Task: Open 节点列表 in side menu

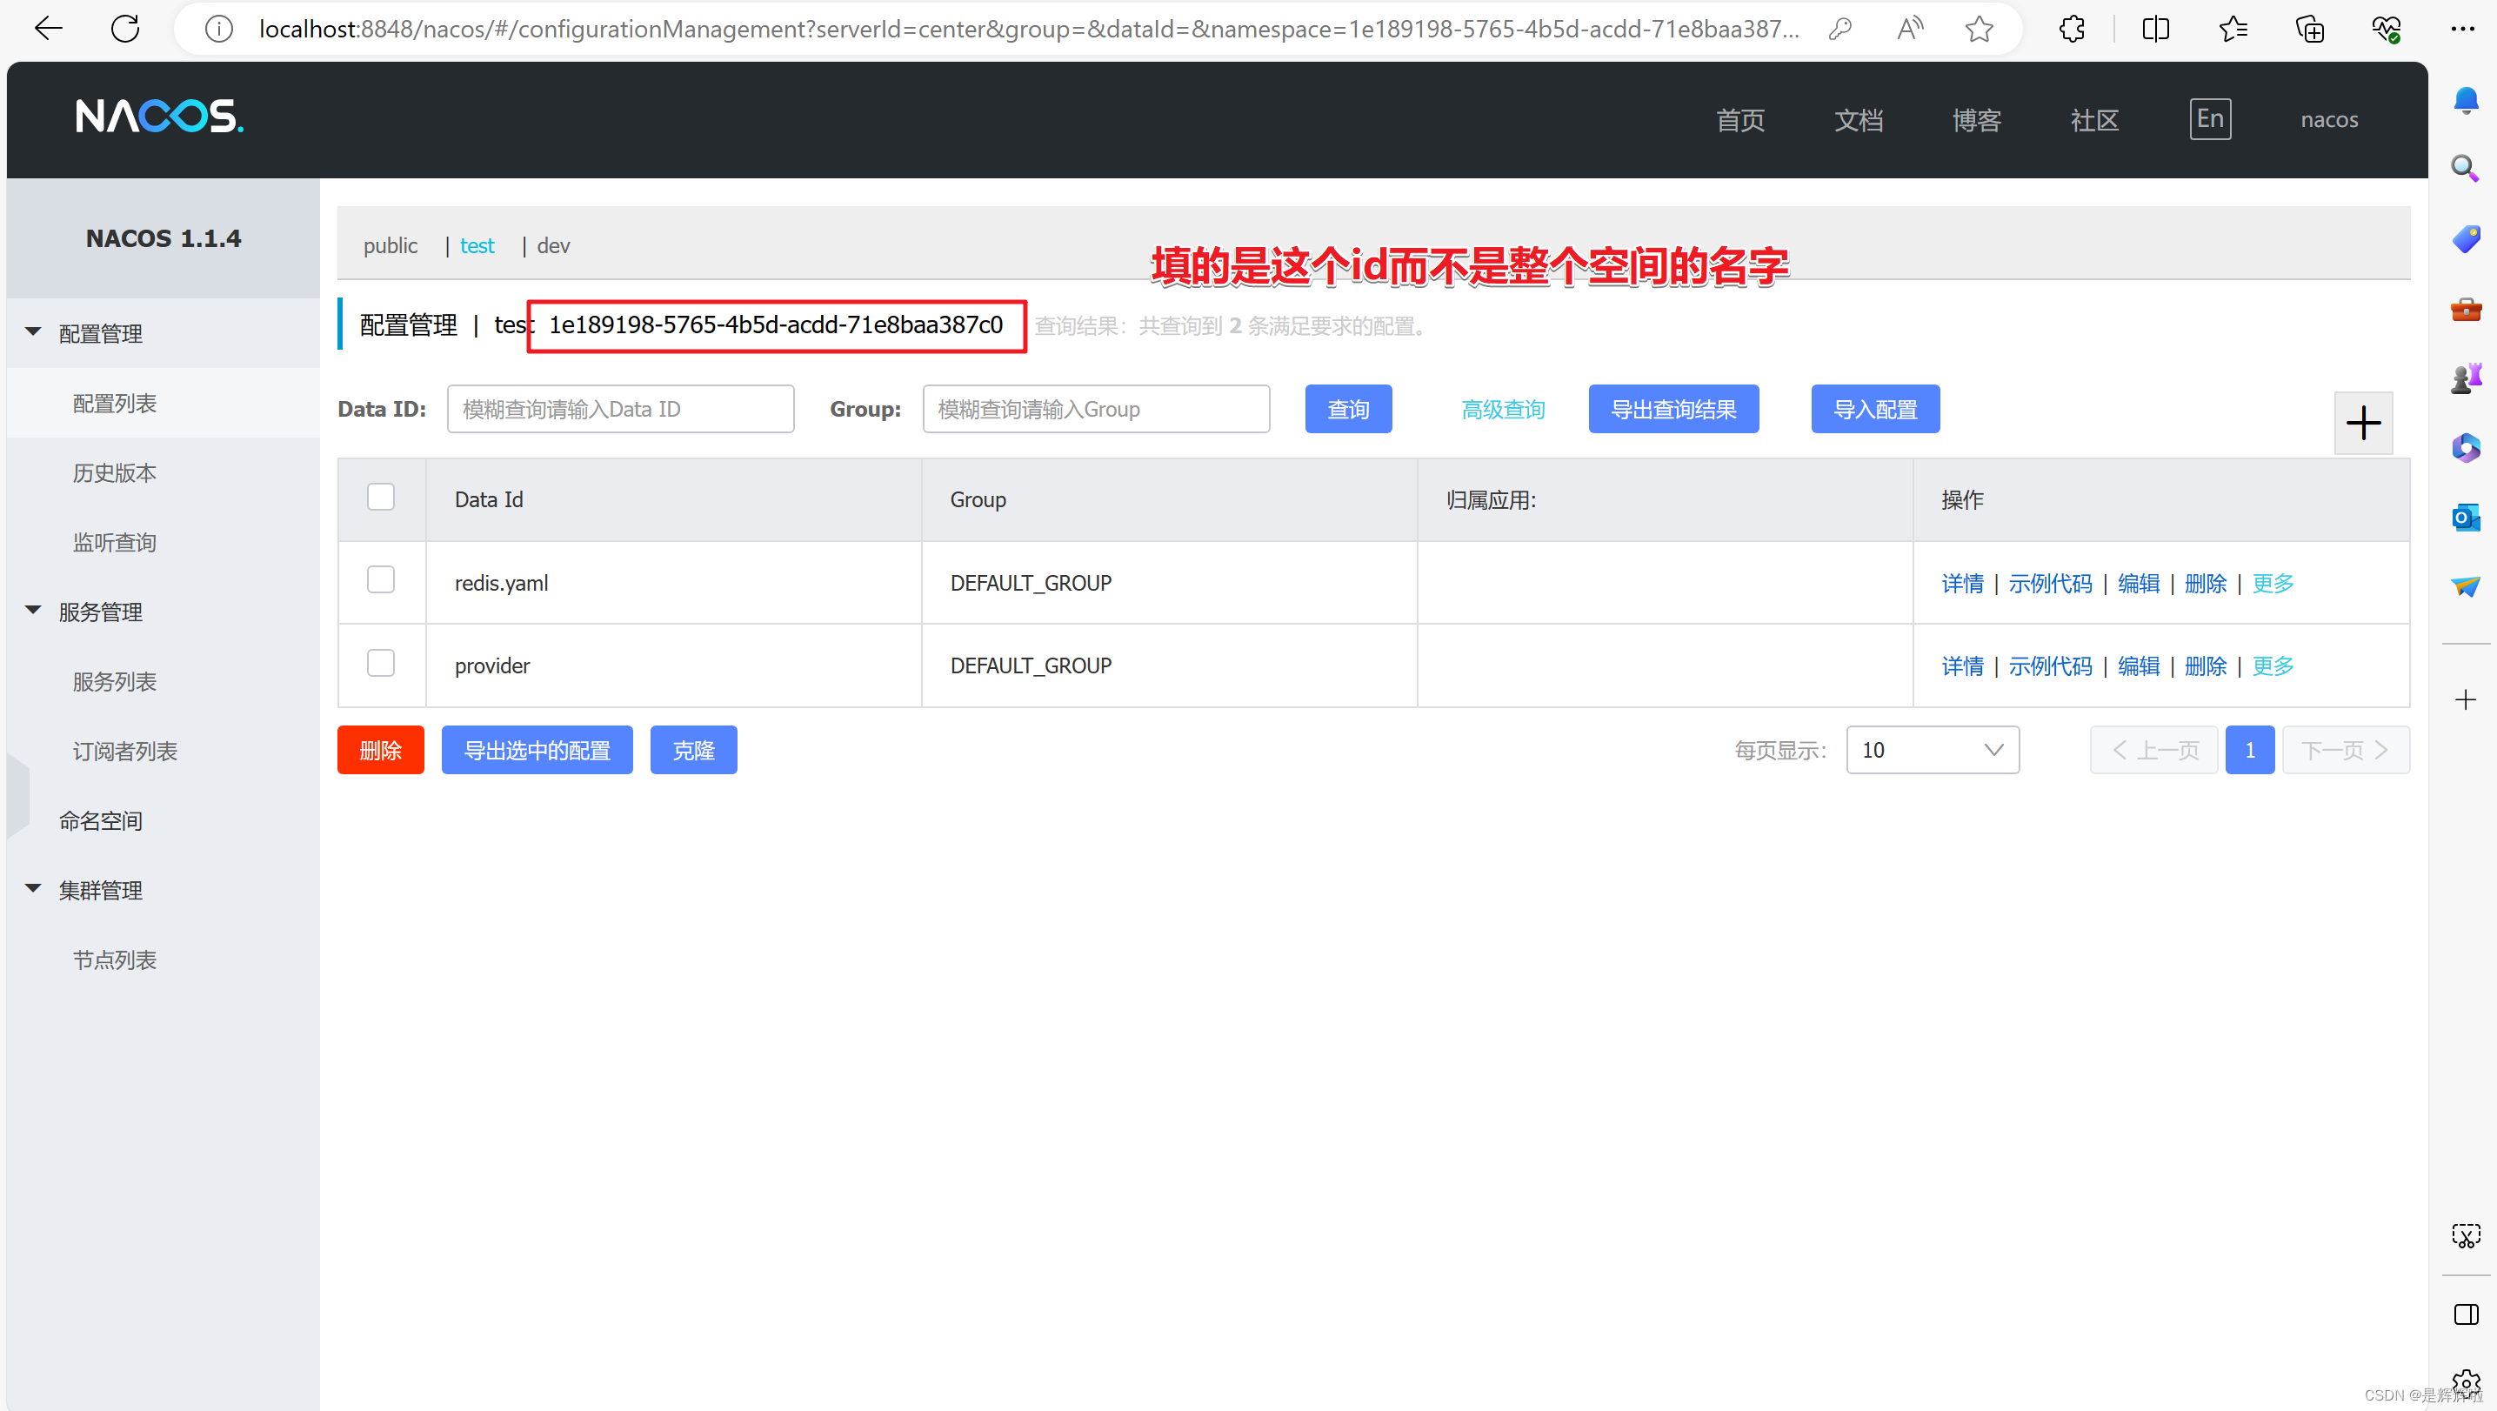Action: click(x=115, y=961)
